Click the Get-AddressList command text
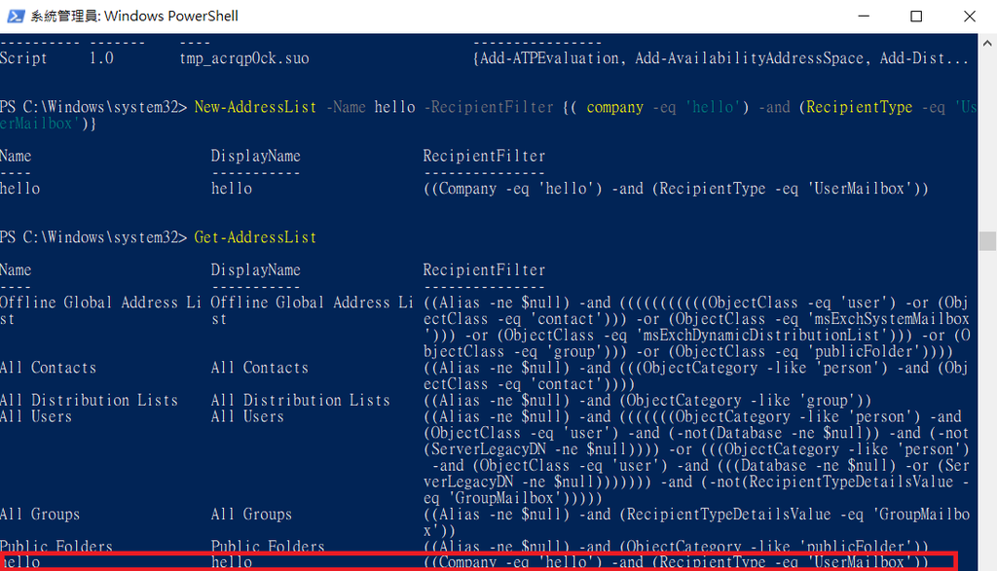Image resolution: width=997 pixels, height=571 pixels. click(x=255, y=237)
